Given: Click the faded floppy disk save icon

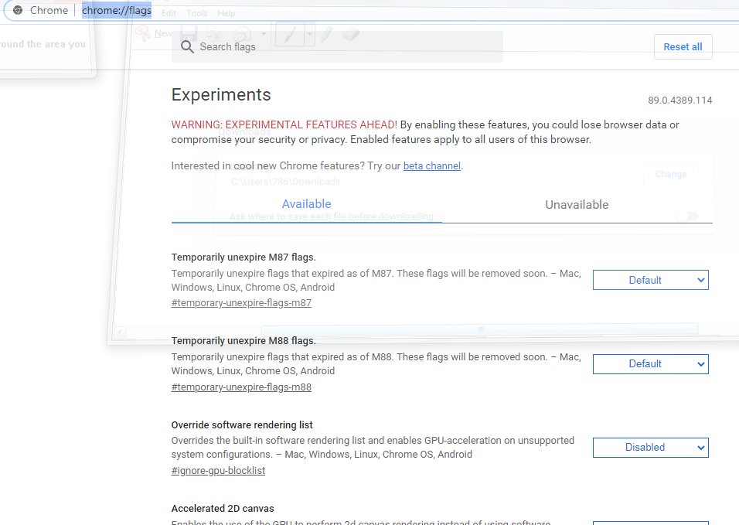Looking at the screenshot, I should (x=189, y=34).
